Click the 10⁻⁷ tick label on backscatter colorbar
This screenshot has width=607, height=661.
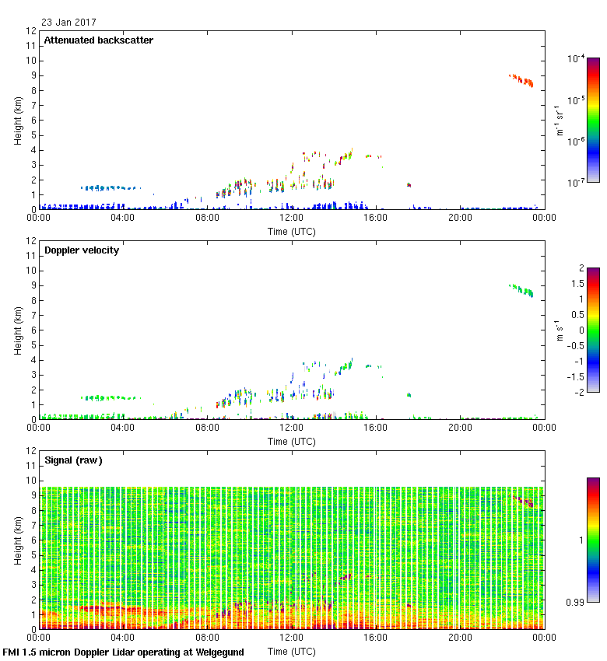coord(576,182)
